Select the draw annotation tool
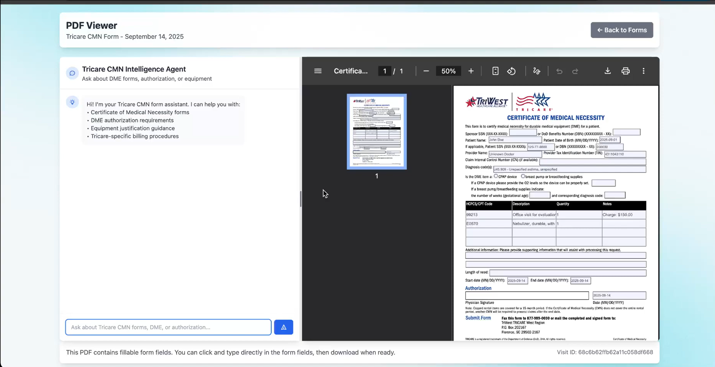Viewport: 715px width, 367px height. tap(537, 71)
